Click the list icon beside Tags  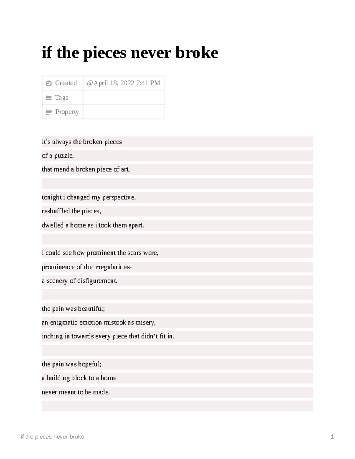[x=49, y=98]
